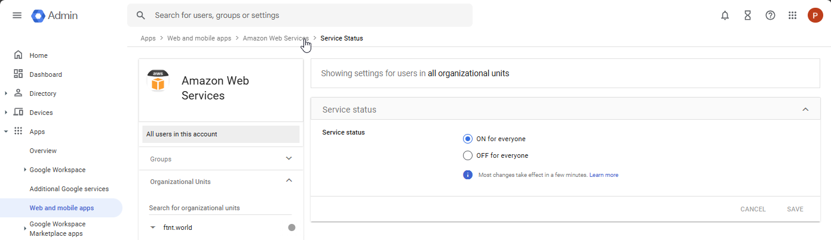This screenshot has height=240, width=831.
Task: Click the Learn more link
Action: click(x=603, y=175)
